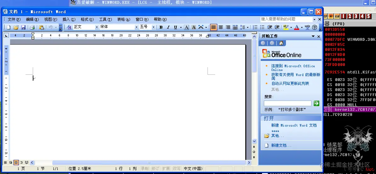Click 连接到 Microsoft Office Online link
The width and height of the screenshot is (376, 174).
click(x=293, y=68)
